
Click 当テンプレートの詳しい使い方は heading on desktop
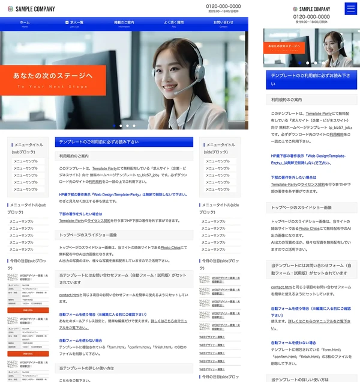(x=124, y=368)
